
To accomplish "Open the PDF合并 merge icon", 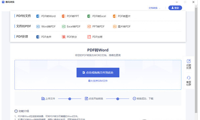I will [x=38, y=37].
